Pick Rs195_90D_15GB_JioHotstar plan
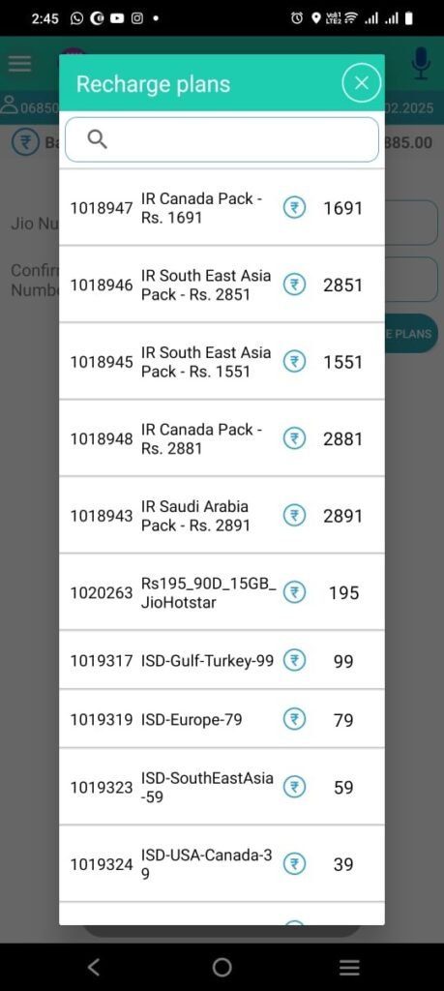444x991 pixels. click(x=222, y=592)
